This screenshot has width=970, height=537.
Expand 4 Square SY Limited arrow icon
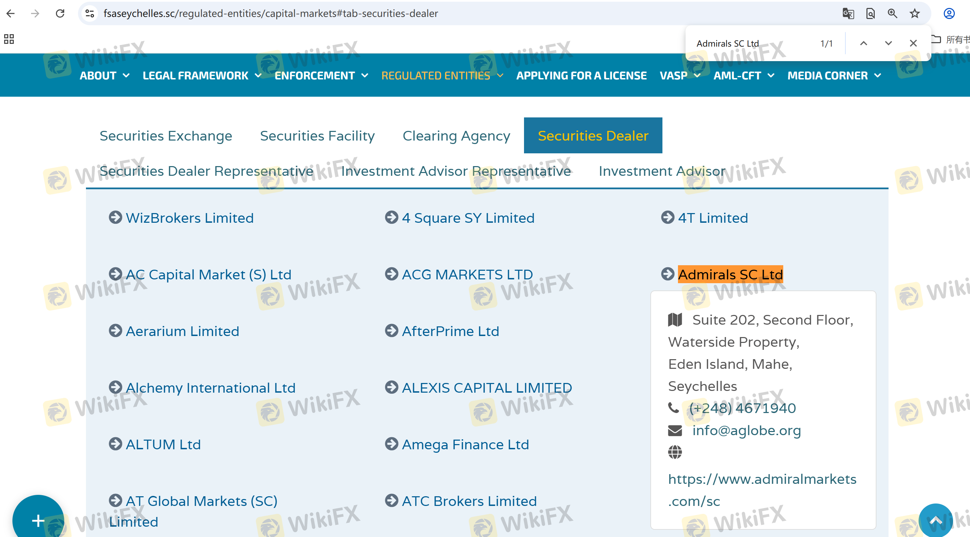pyautogui.click(x=391, y=217)
